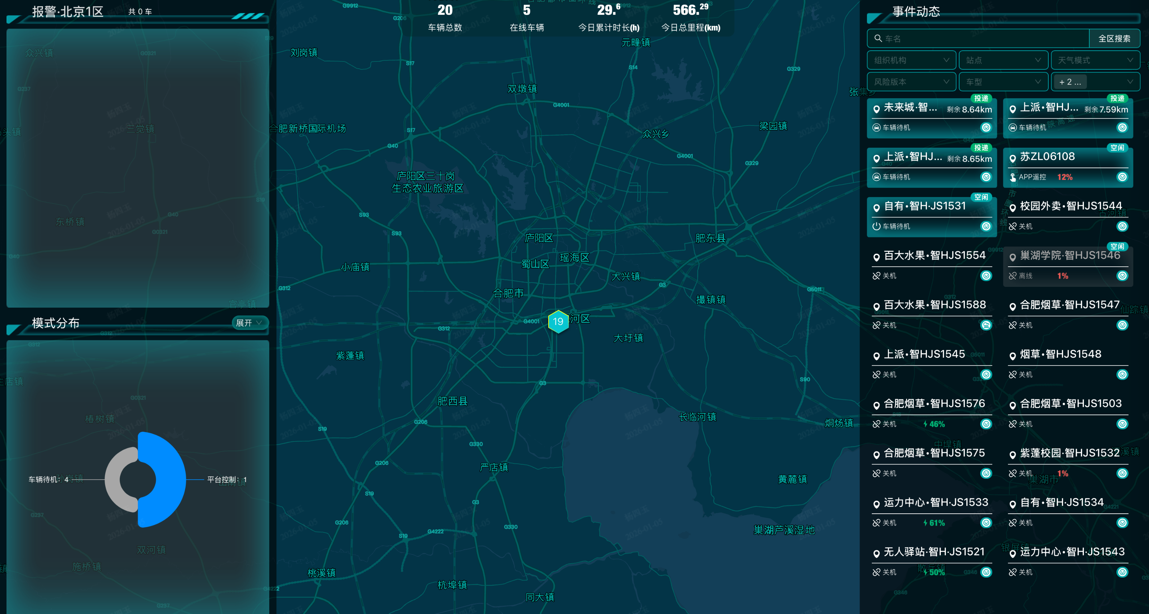Click location pin of 百大水果·智HJS1554
Viewport: 1149px width, 614px height.
[876, 257]
